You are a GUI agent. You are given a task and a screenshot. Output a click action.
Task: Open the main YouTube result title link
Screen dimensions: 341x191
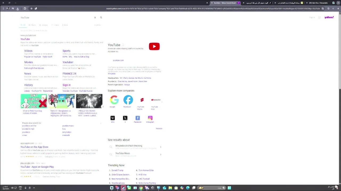25,39
